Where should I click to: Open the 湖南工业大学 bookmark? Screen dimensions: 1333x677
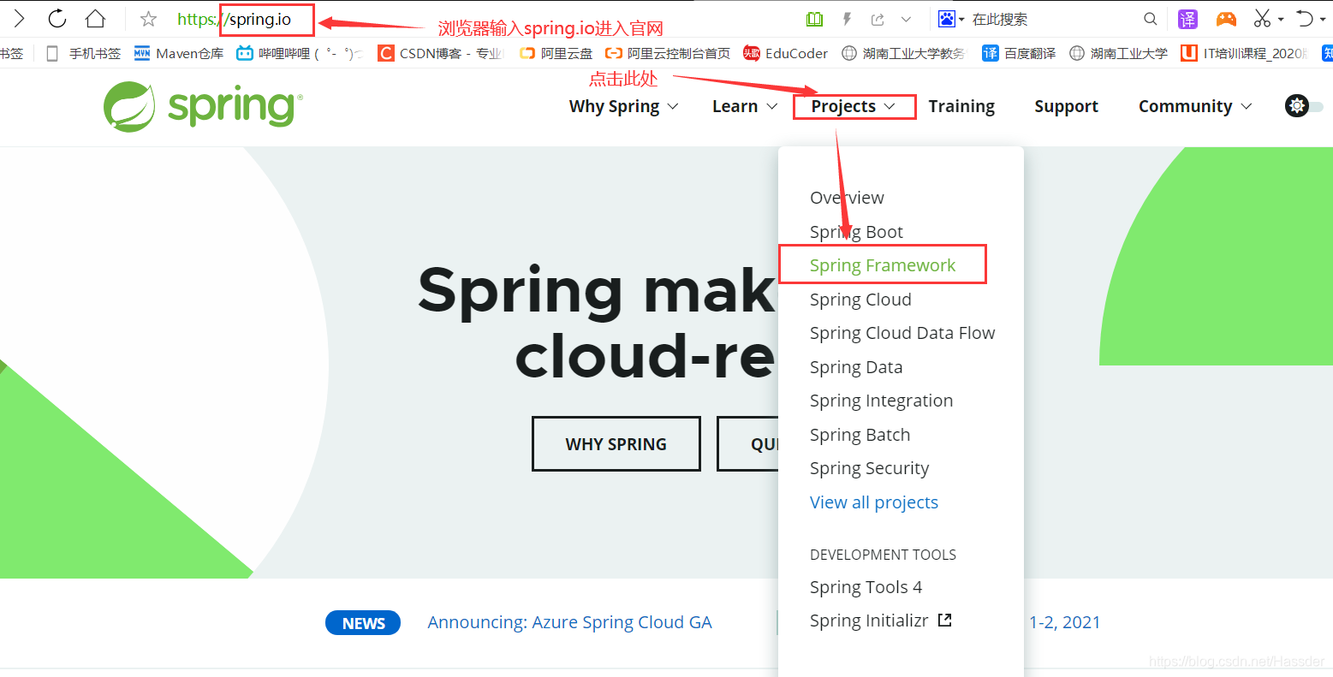1118,53
